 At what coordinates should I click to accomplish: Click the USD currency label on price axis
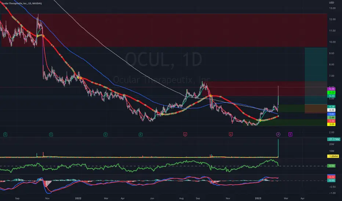click(x=331, y=3)
